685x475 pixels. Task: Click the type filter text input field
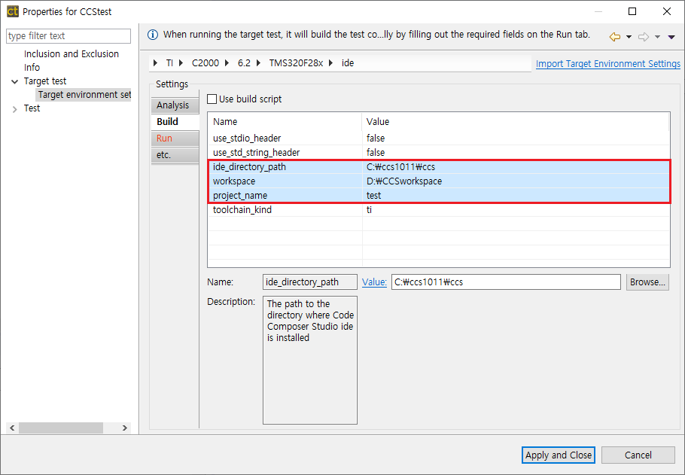(x=68, y=35)
